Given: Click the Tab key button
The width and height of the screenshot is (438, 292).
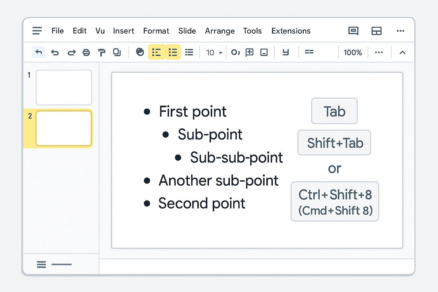Looking at the screenshot, I should tap(334, 111).
